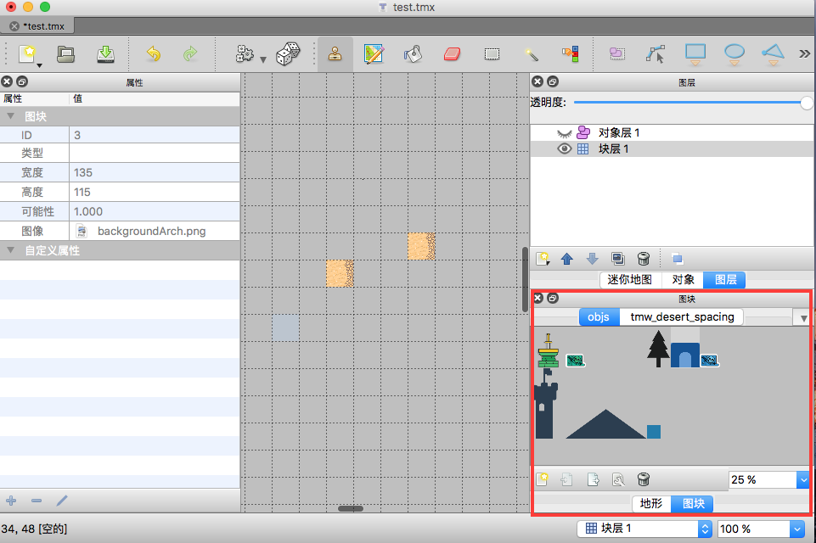Hide the 块层 1 layer
This screenshot has width=816, height=543.
point(564,148)
